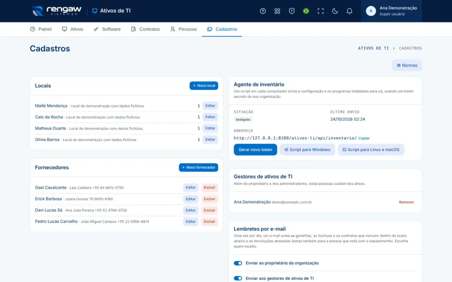Click Gerar novo token
Screen dimensions: 452x282
(255, 150)
